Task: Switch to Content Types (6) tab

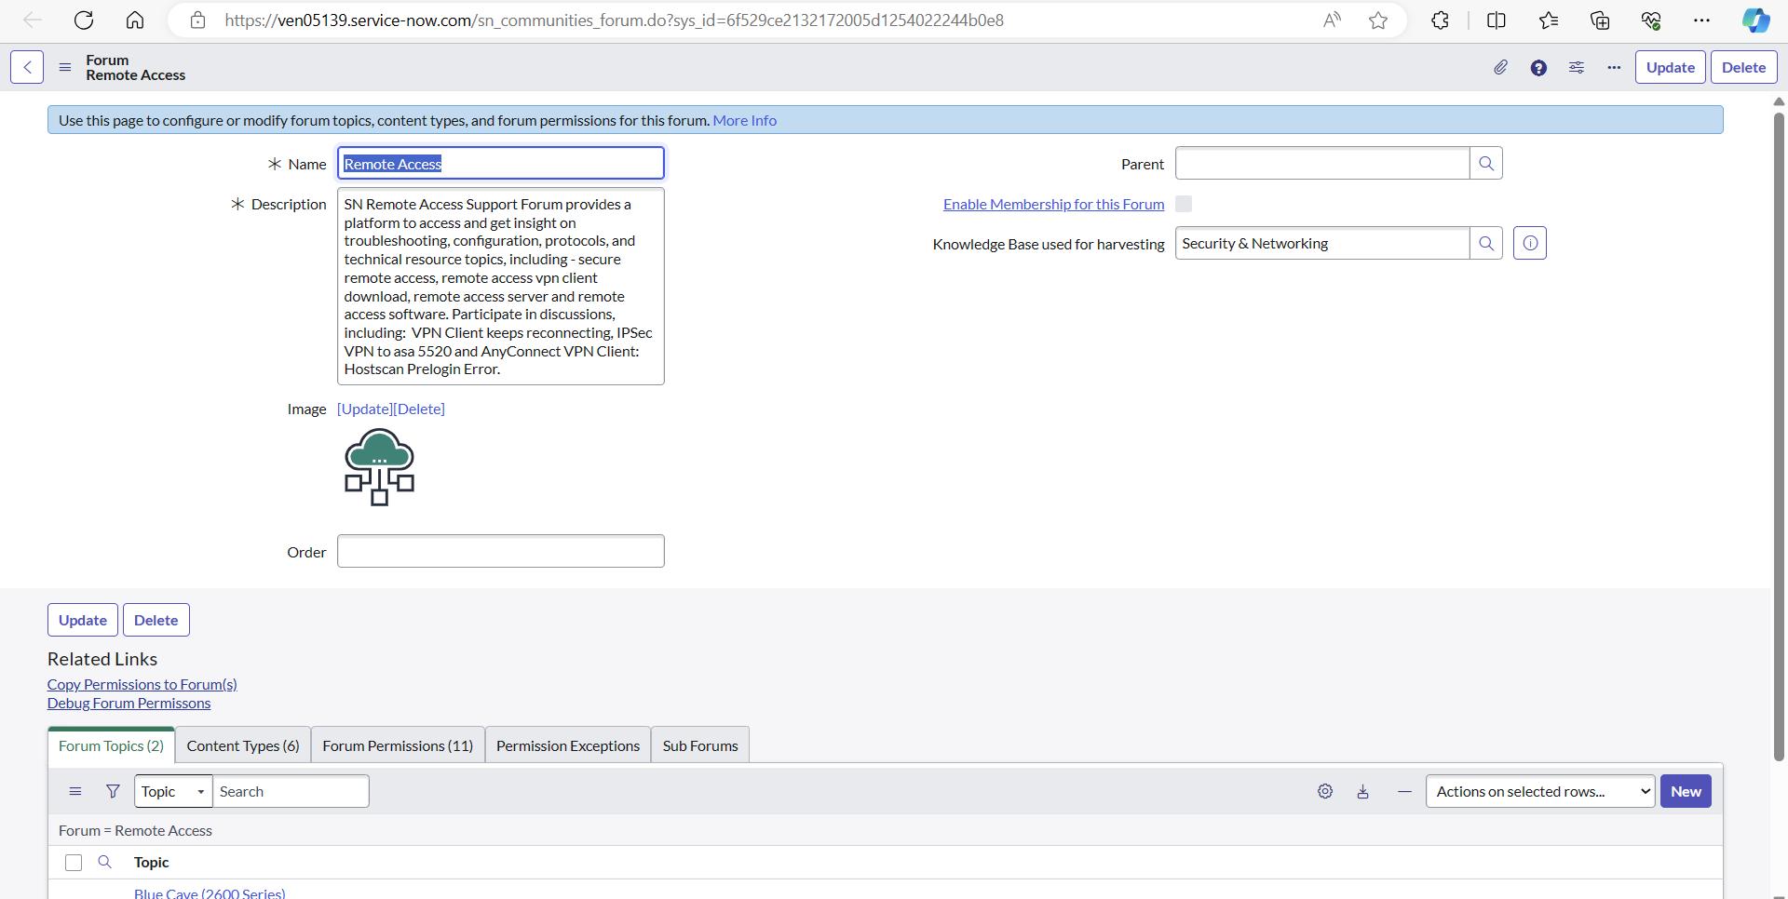Action: pyautogui.click(x=243, y=745)
